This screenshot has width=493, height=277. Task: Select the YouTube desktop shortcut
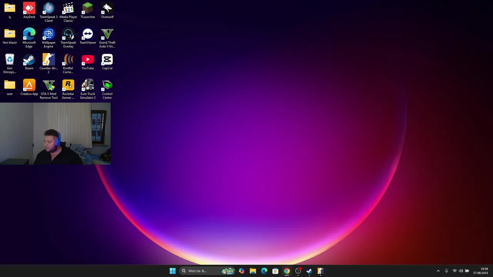click(88, 62)
